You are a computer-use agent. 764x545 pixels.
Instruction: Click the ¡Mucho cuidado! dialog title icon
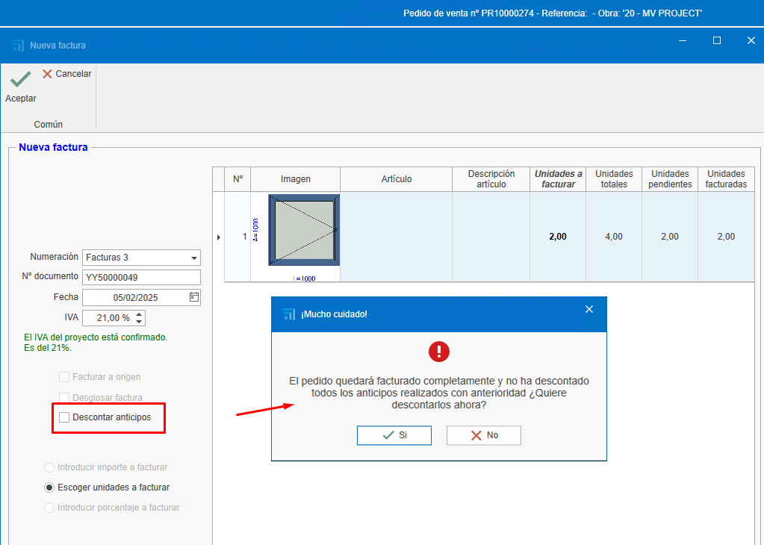[289, 314]
